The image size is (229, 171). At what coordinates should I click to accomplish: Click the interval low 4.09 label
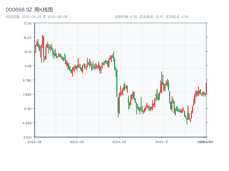[177, 17]
